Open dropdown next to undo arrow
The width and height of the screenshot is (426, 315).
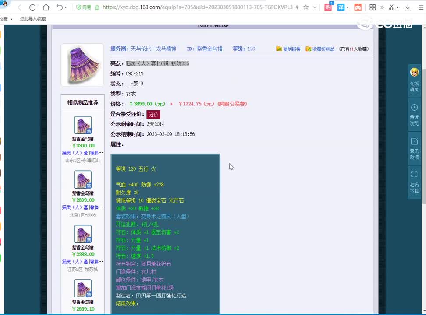66,7
